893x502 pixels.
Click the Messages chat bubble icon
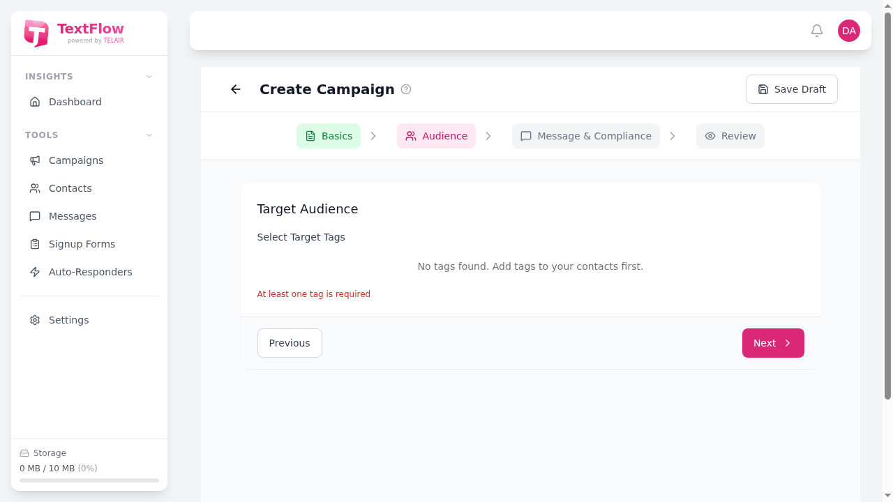(35, 216)
